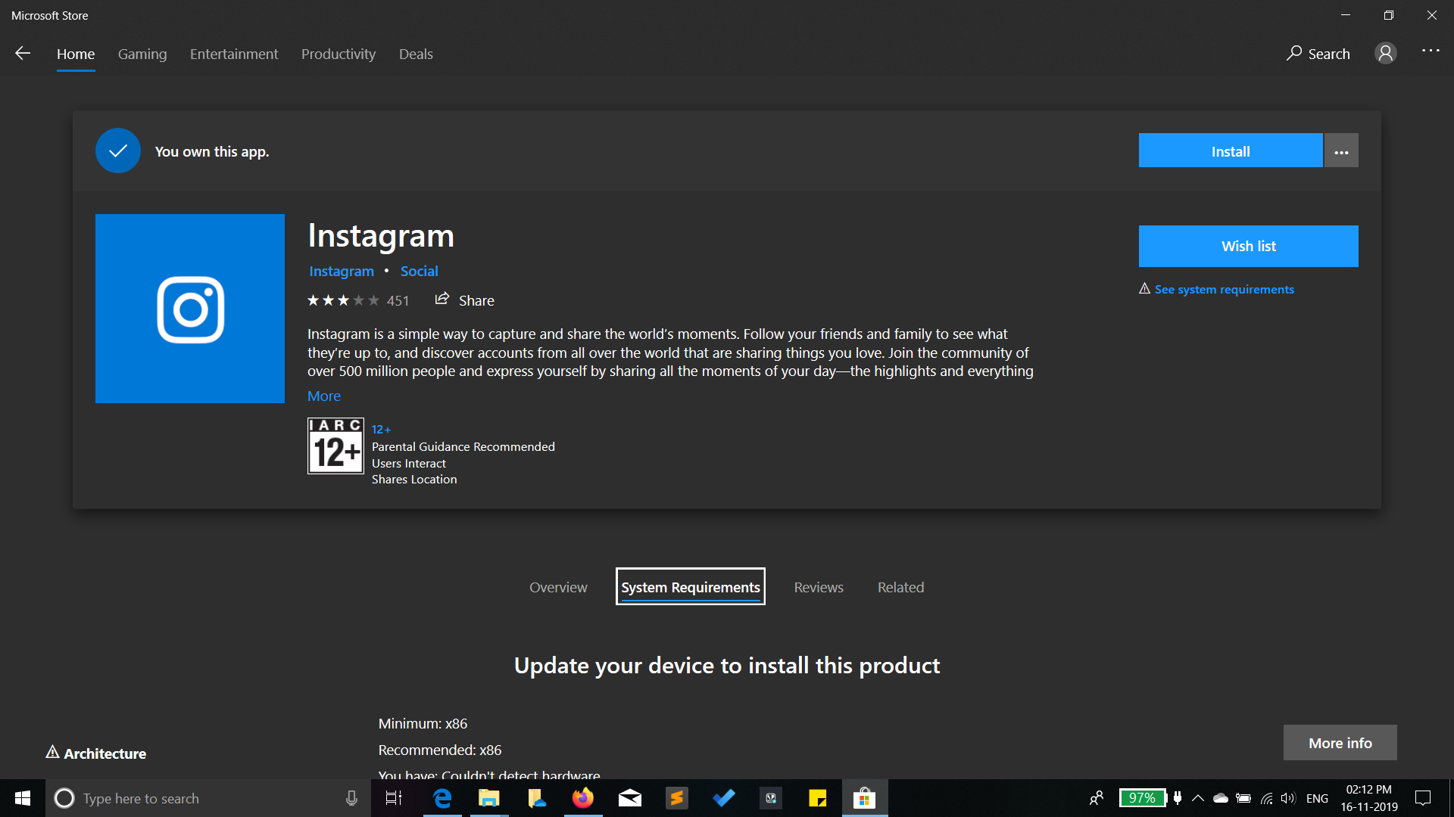Open the Entertainment tab
Viewport: 1454px width, 817px height.
234,54
